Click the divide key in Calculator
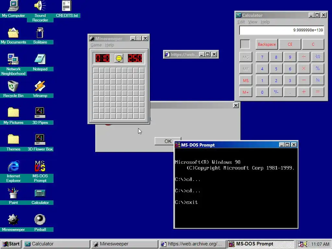The width and height of the screenshot is (332, 249). tap(304, 57)
